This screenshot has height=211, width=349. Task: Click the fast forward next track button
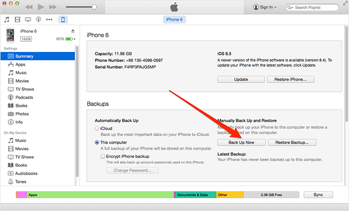click(x=53, y=7)
